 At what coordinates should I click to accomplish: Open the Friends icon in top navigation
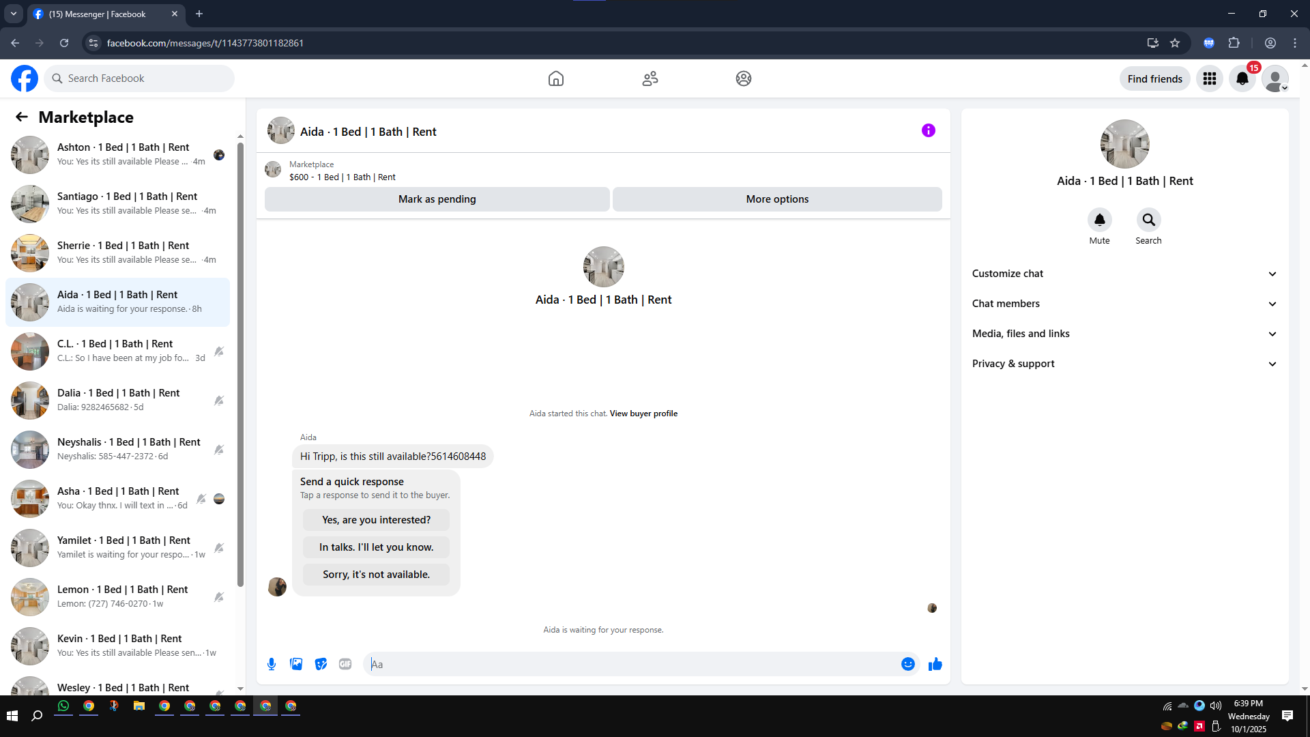click(650, 78)
